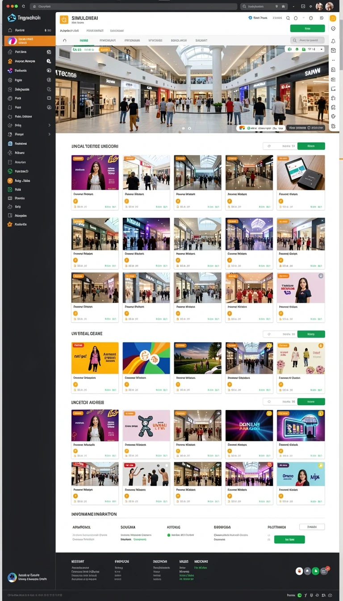This screenshot has width=343, height=601.
Task: Toggle the green switch in bottom status bar
Action: coord(300,595)
